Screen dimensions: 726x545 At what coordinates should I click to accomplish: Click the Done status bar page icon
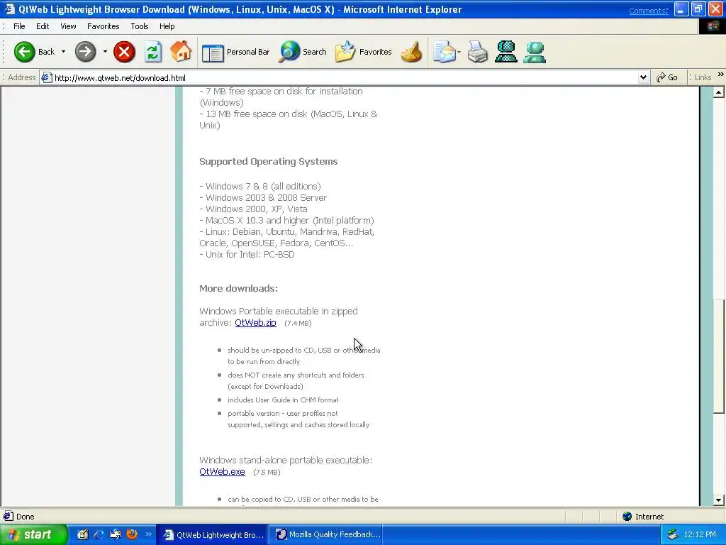(x=9, y=516)
